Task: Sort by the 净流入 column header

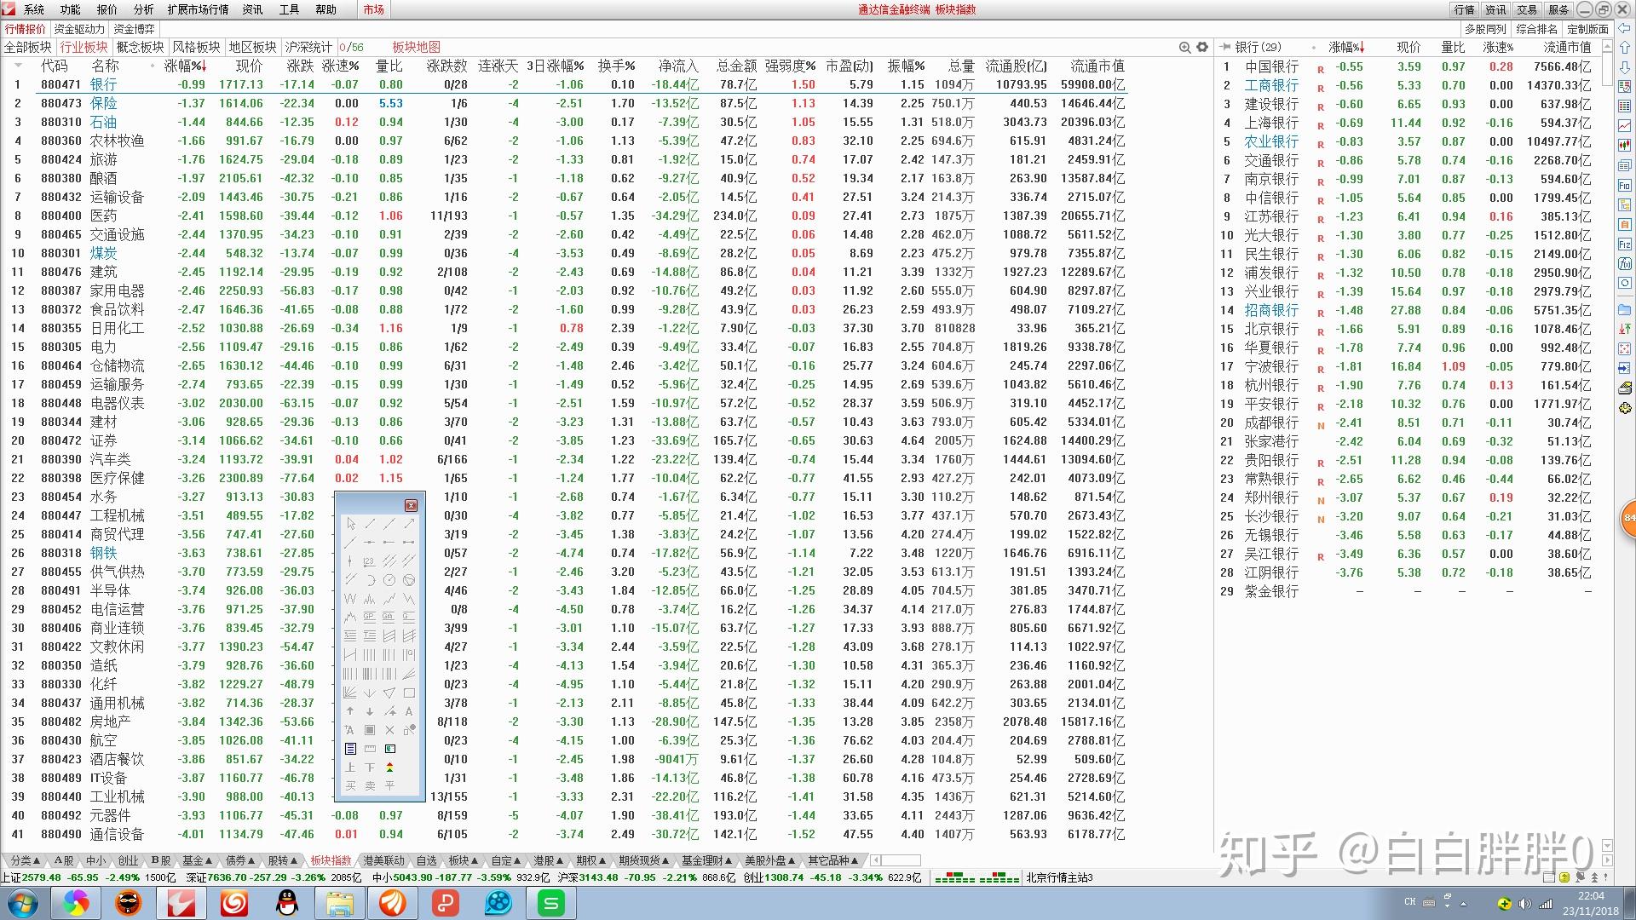Action: (677, 66)
